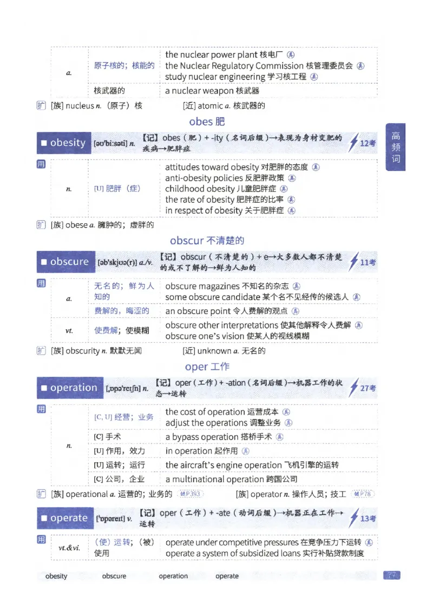Image resolution: width=433 pixels, height=612 pixels.
Task: Select obesity from the footer word list
Action: coord(56,576)
